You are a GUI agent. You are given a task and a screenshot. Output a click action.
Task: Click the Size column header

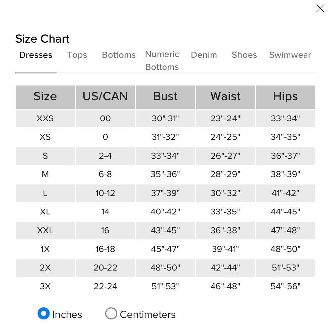pyautogui.click(x=45, y=96)
